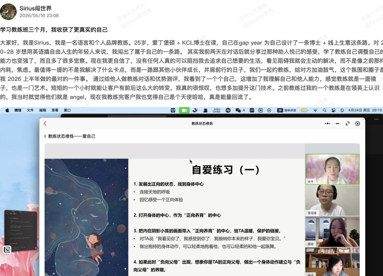Click the record circle icon in title bar

click(x=357, y=123)
